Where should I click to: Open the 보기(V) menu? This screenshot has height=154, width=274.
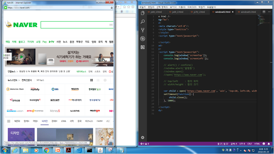point(173,7)
